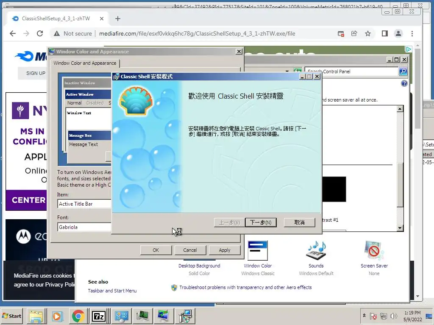Click the share page icon in Chrome
This screenshot has height=325, width=434.
(354, 34)
